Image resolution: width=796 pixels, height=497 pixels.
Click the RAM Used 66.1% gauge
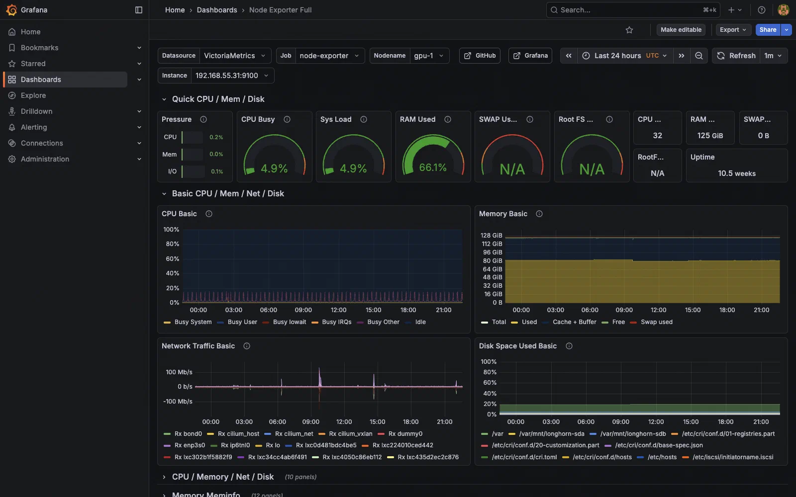[433, 155]
